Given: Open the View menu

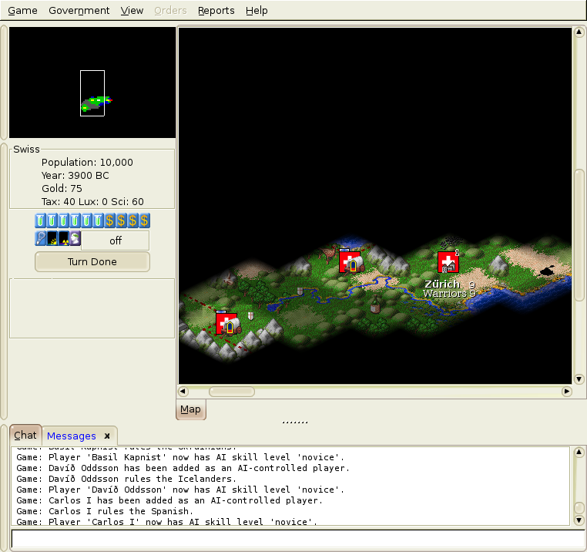Looking at the screenshot, I should click(132, 11).
